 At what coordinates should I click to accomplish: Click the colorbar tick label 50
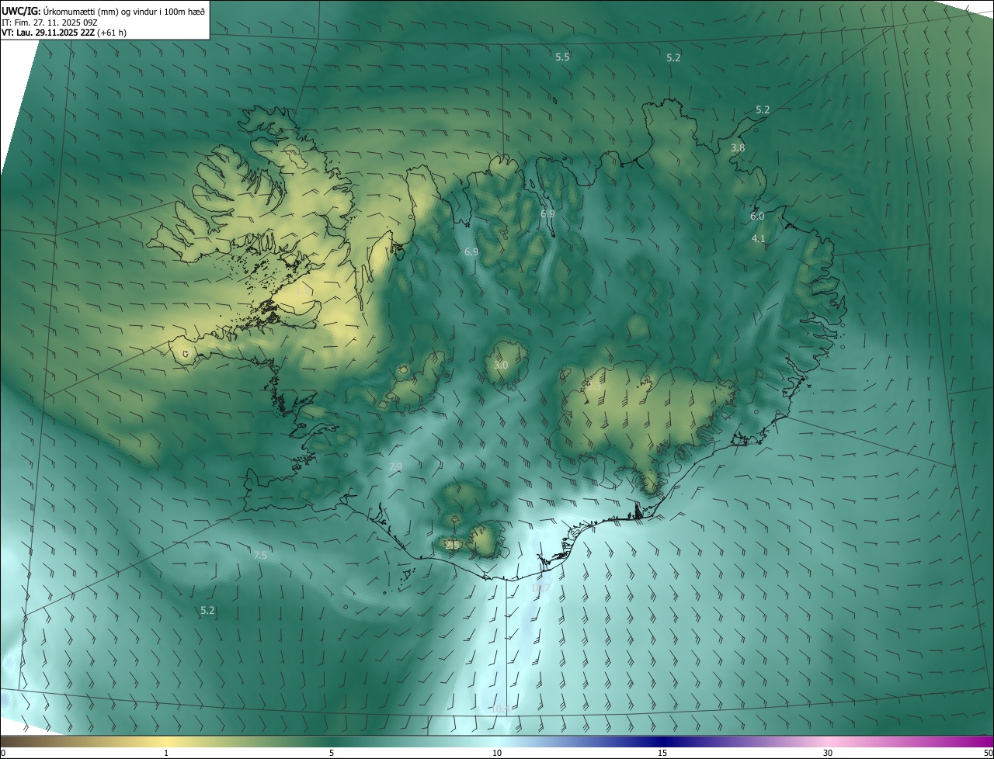click(988, 754)
